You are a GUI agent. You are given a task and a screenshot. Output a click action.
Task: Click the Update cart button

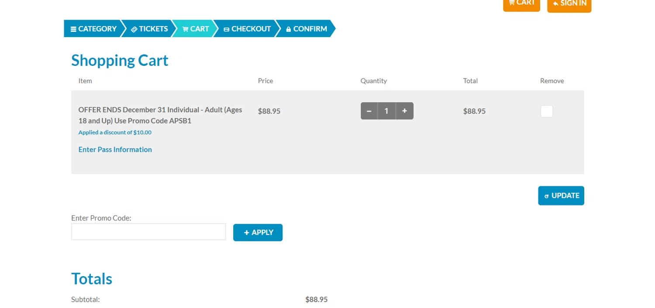click(x=561, y=195)
